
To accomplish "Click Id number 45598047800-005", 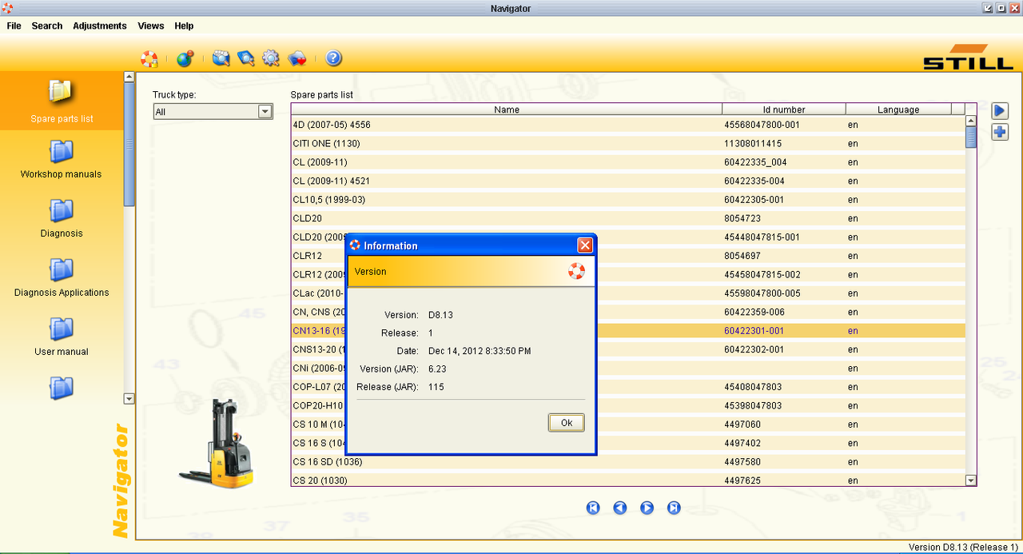I will click(762, 293).
